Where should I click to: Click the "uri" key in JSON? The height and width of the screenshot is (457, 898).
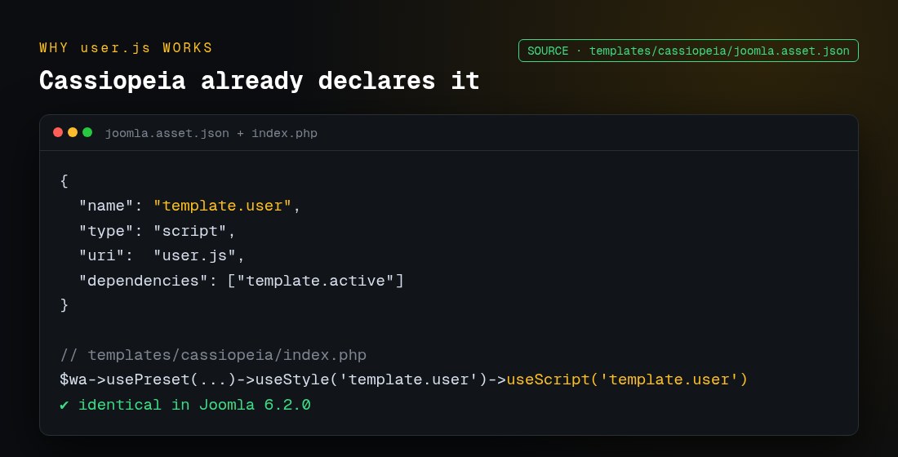point(101,255)
